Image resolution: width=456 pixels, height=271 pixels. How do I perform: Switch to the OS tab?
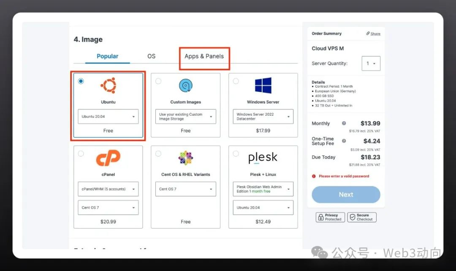[x=151, y=56]
